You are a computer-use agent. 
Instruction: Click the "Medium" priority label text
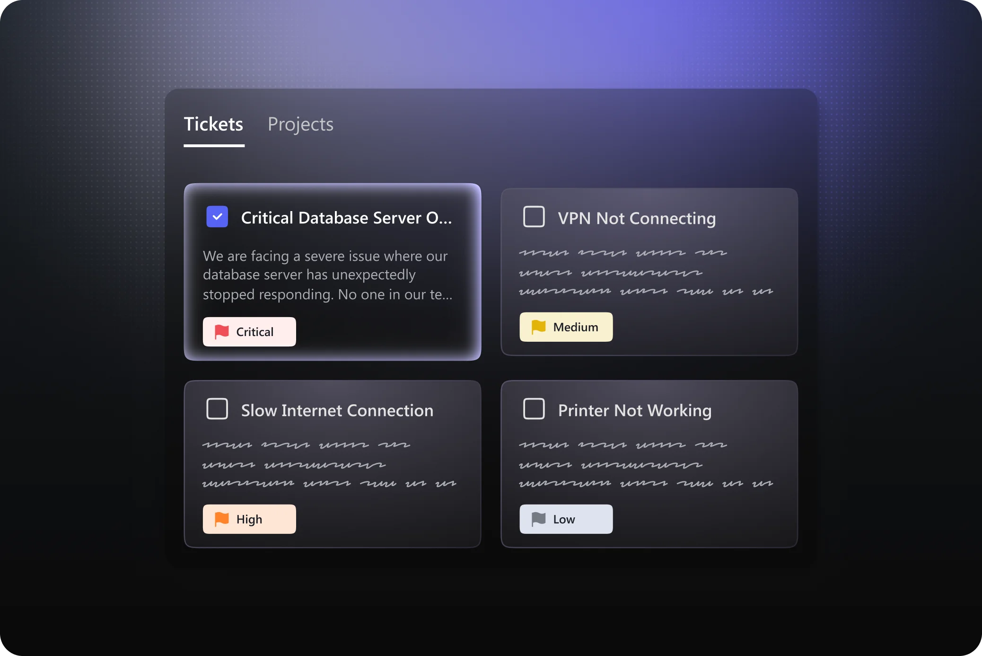coord(576,327)
